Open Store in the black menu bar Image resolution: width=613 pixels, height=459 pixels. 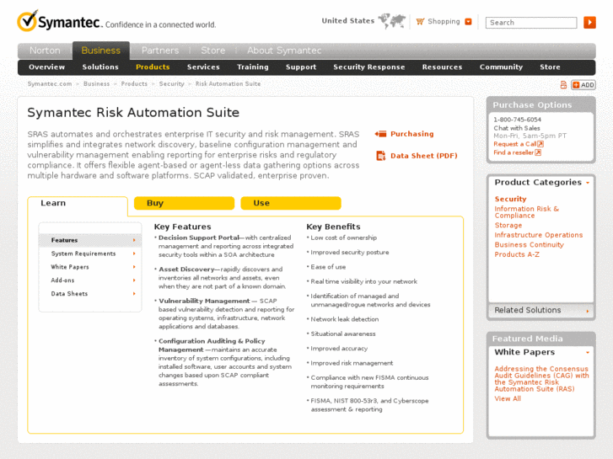(x=550, y=67)
